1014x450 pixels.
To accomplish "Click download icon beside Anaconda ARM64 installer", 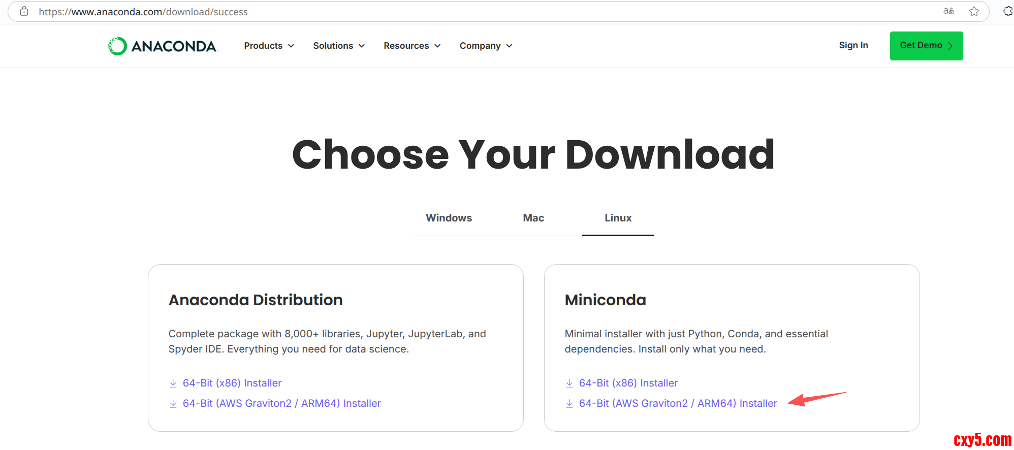I will tap(173, 403).
